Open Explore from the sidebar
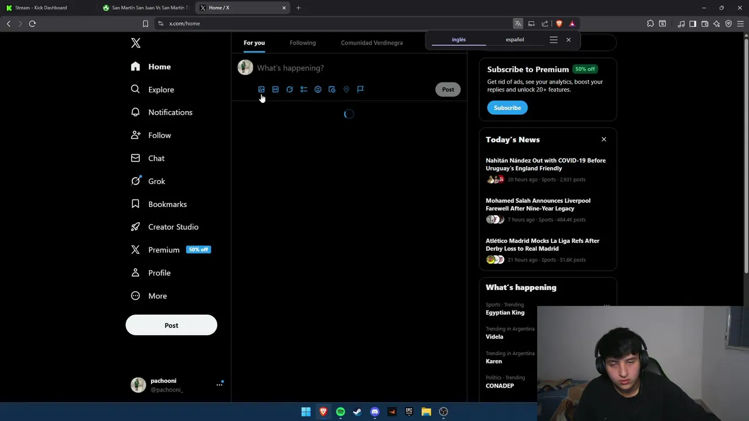 pyautogui.click(x=153, y=89)
